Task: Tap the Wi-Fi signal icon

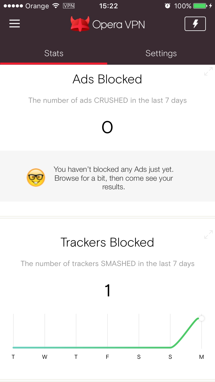Action: pyautogui.click(x=56, y=6)
